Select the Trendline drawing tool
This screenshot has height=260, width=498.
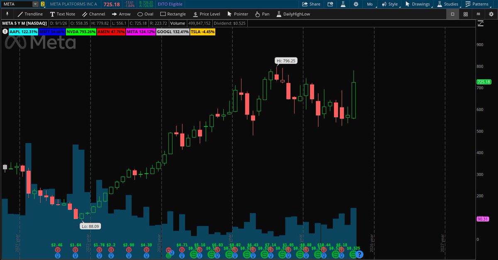pos(30,14)
